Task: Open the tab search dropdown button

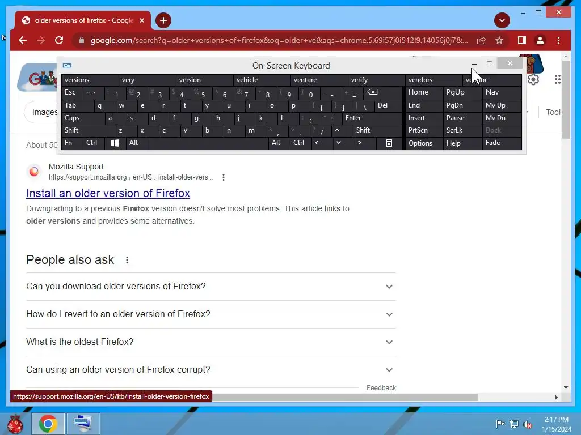Action: (502, 20)
